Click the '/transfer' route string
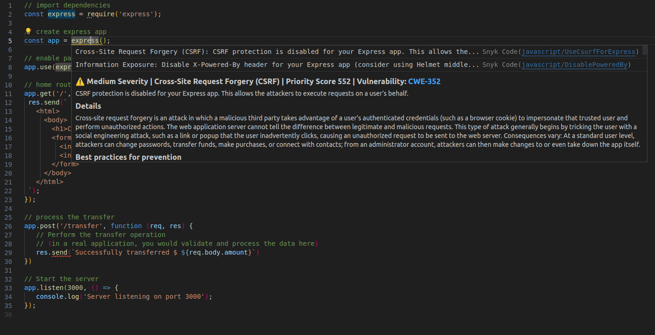Image resolution: width=655 pixels, height=335 pixels. [81, 226]
